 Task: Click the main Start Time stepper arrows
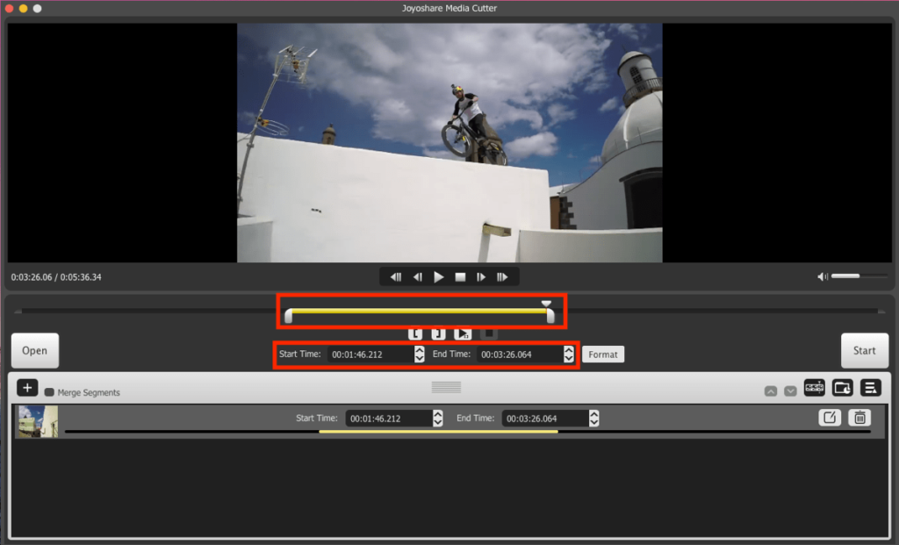pos(419,355)
